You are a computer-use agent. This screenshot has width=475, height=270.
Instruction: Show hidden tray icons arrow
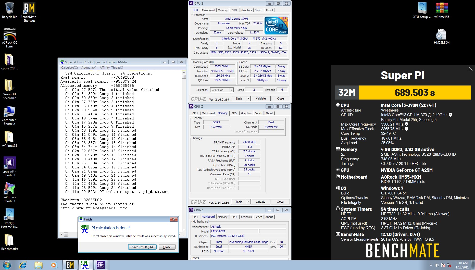tap(431, 265)
